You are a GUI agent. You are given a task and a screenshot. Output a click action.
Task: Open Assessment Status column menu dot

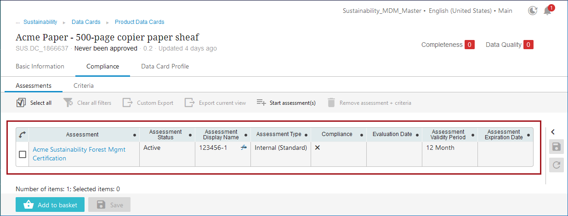click(190, 135)
